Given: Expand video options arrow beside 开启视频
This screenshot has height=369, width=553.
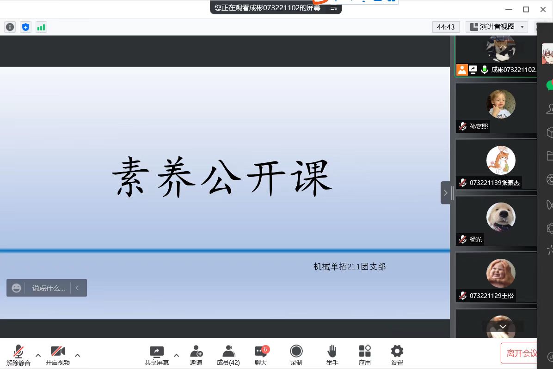Looking at the screenshot, I should [x=78, y=355].
